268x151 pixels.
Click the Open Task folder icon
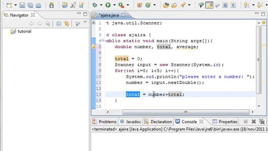point(174,5)
